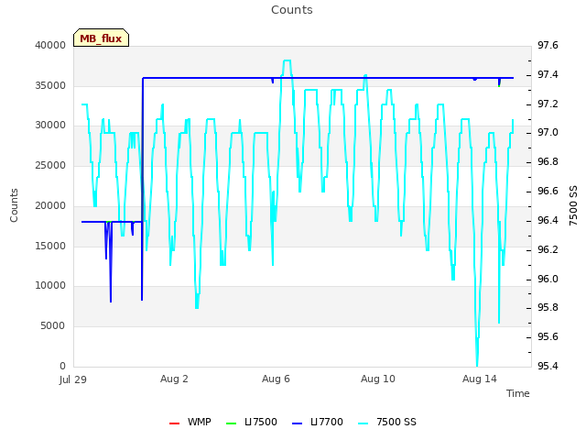The image size is (586, 440).
Task: Click the left axis label Counts
Action: 14,205
